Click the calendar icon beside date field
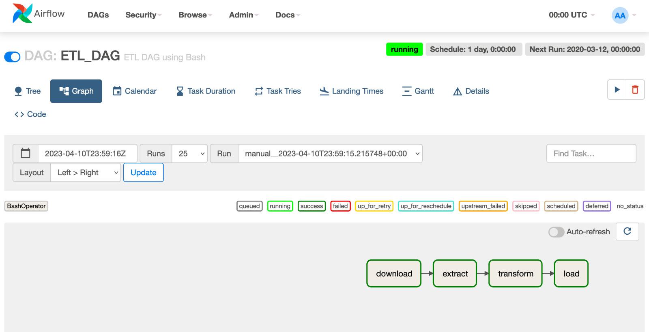The width and height of the screenshot is (649, 332). click(26, 153)
